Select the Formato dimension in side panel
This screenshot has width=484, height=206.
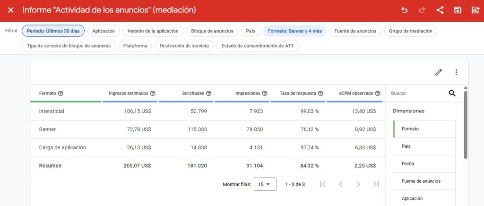(424, 129)
